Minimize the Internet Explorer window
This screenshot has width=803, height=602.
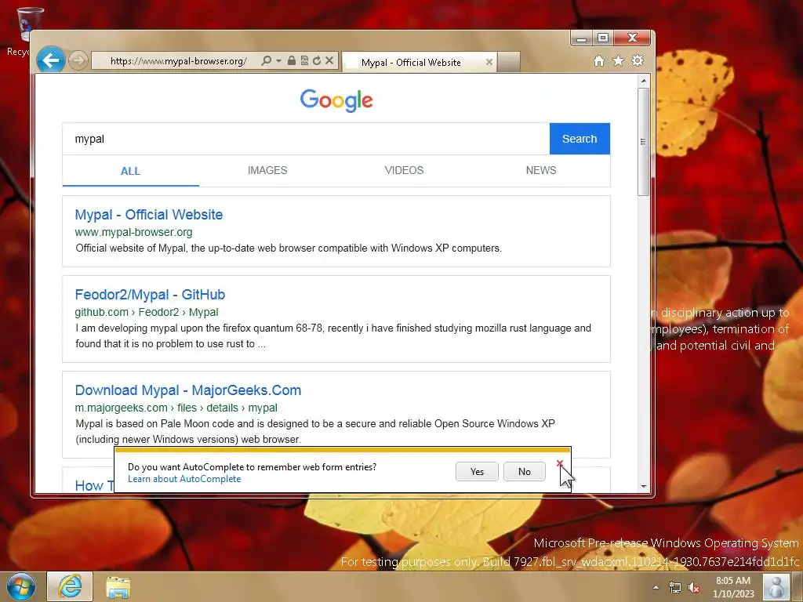(581, 39)
